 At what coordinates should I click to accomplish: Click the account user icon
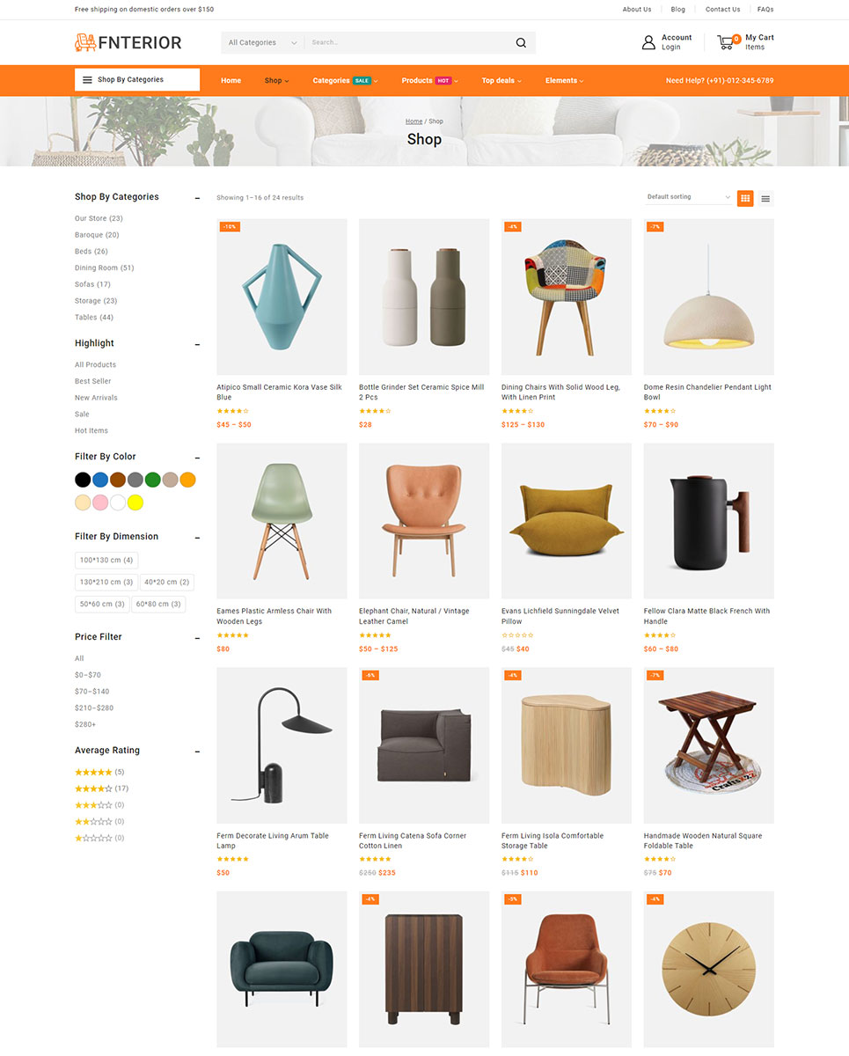pyautogui.click(x=648, y=42)
